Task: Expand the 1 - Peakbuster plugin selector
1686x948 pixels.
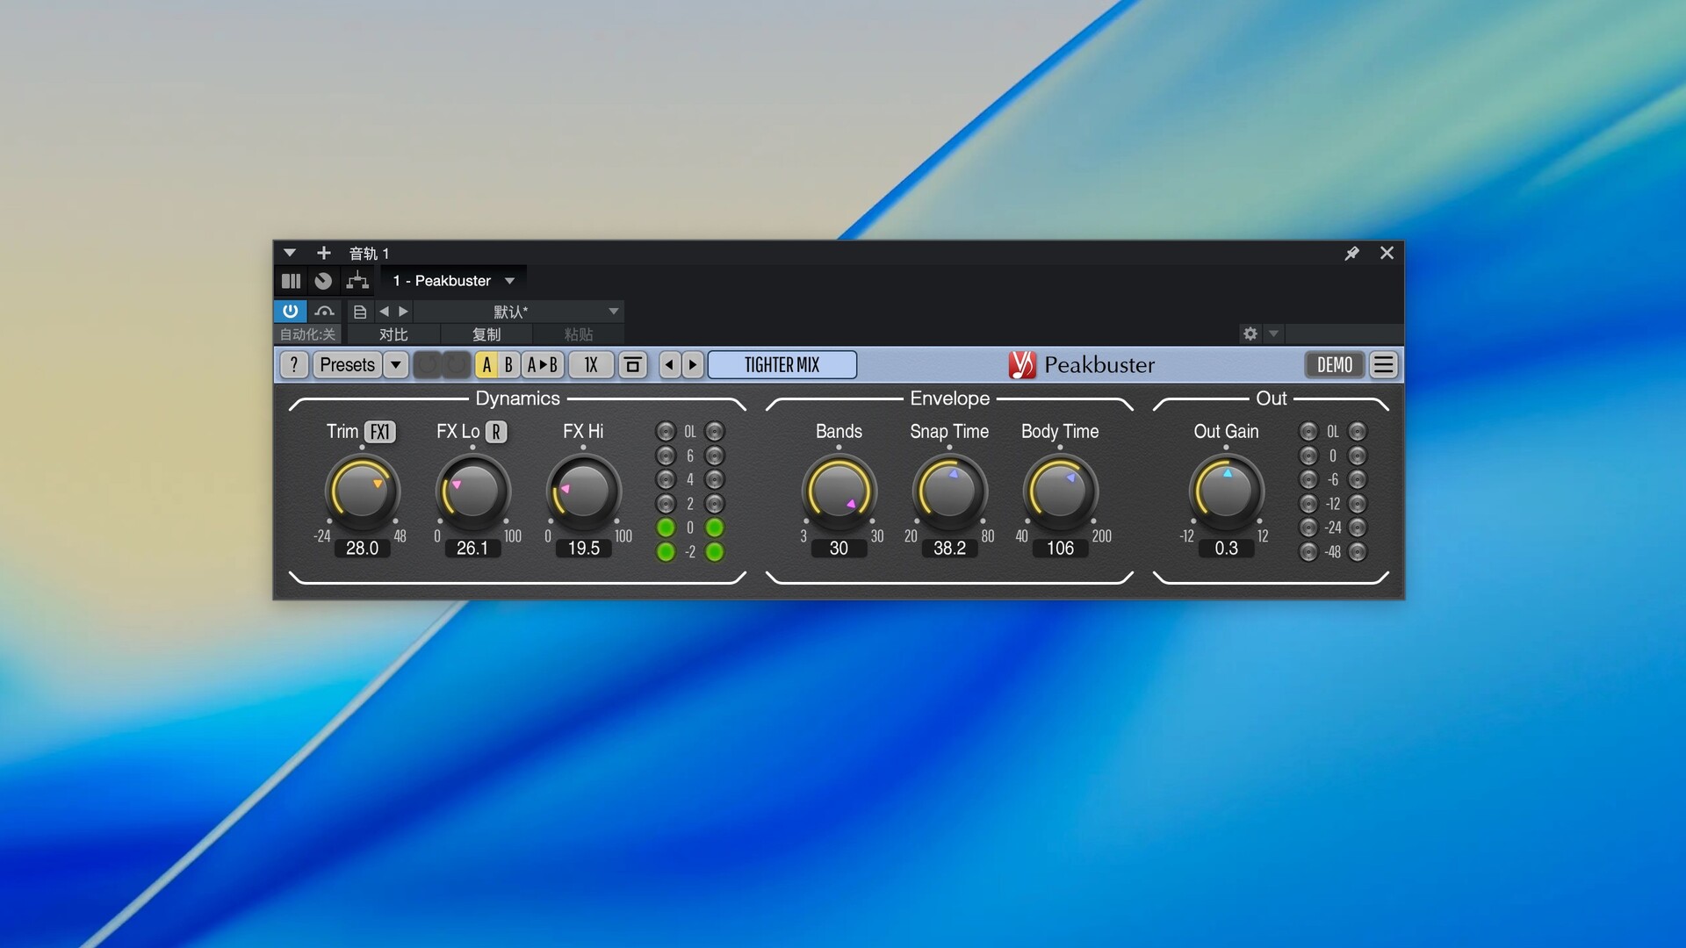Action: 509,281
